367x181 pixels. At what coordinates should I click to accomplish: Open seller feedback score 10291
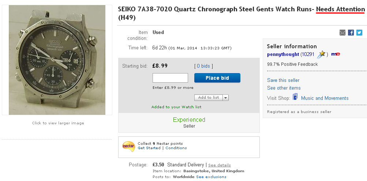coord(307,54)
